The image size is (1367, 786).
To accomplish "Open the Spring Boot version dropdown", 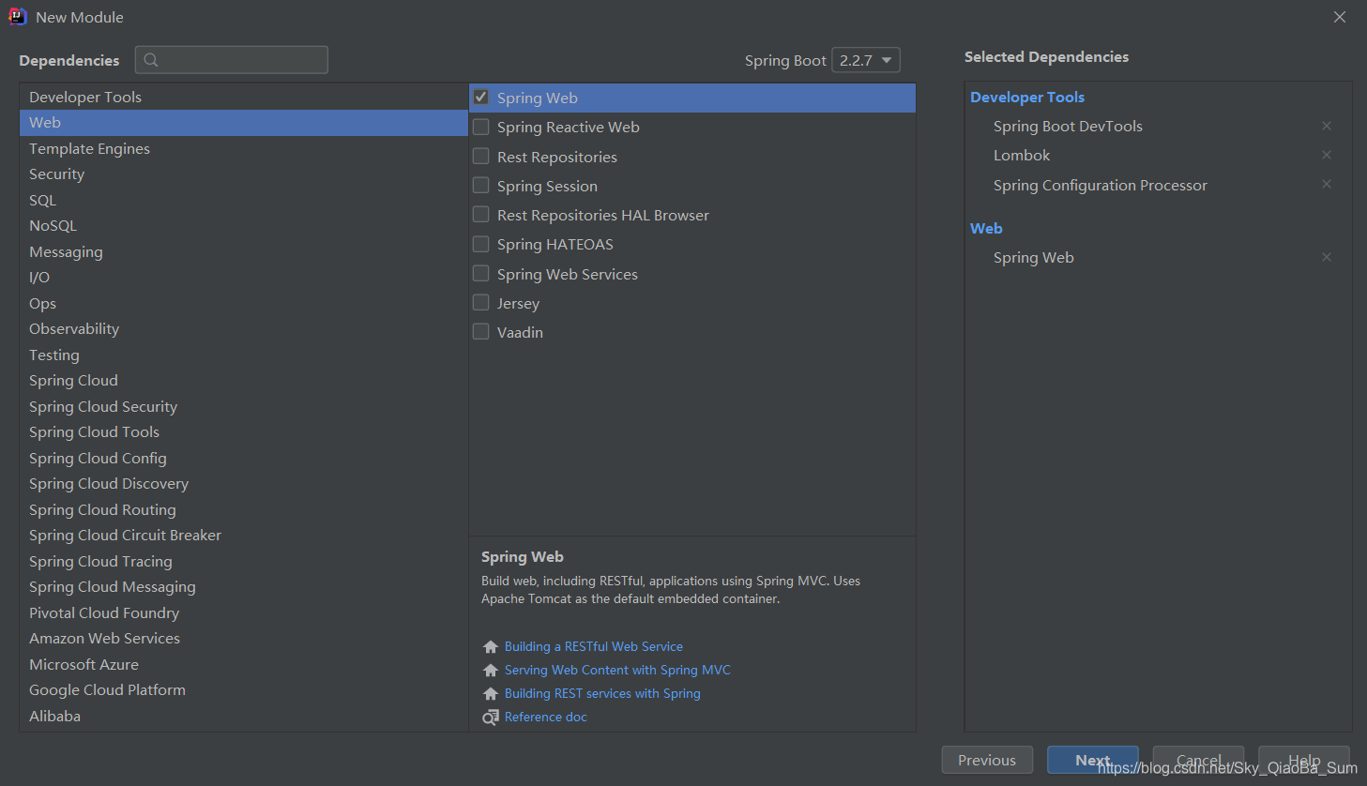I will (x=866, y=60).
